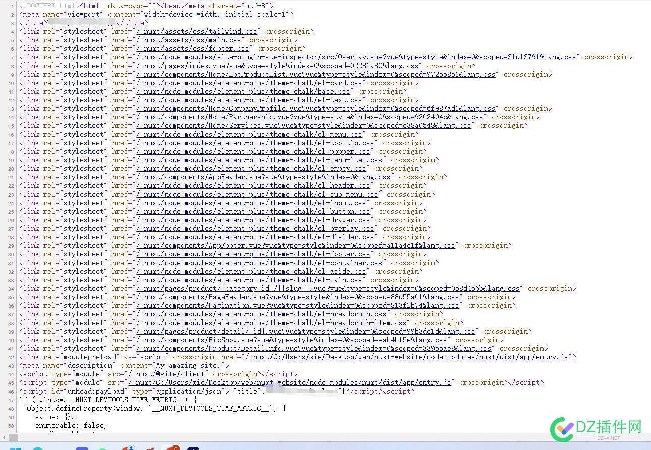
Task: Open the DetailInfo.vue stylesheet link
Action: click(314, 348)
